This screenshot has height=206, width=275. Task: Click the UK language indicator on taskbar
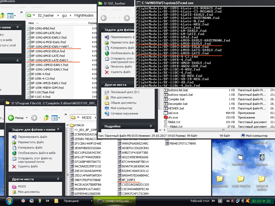(x=220, y=201)
